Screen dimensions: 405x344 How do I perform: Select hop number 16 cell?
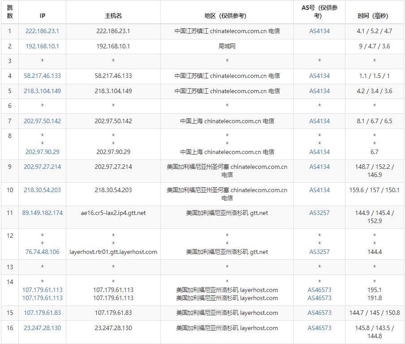tap(10, 332)
